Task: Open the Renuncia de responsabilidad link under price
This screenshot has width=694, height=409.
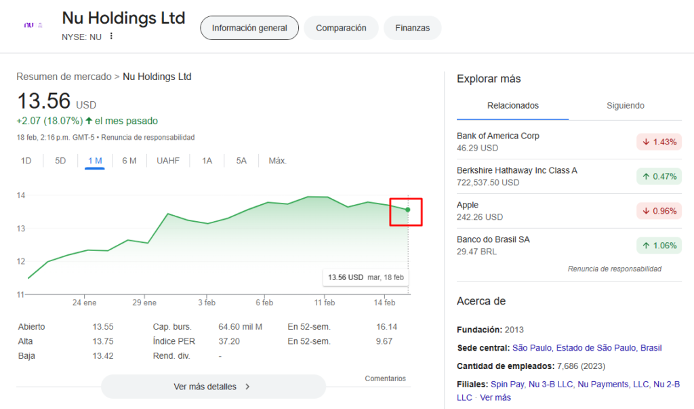Action: coord(148,138)
